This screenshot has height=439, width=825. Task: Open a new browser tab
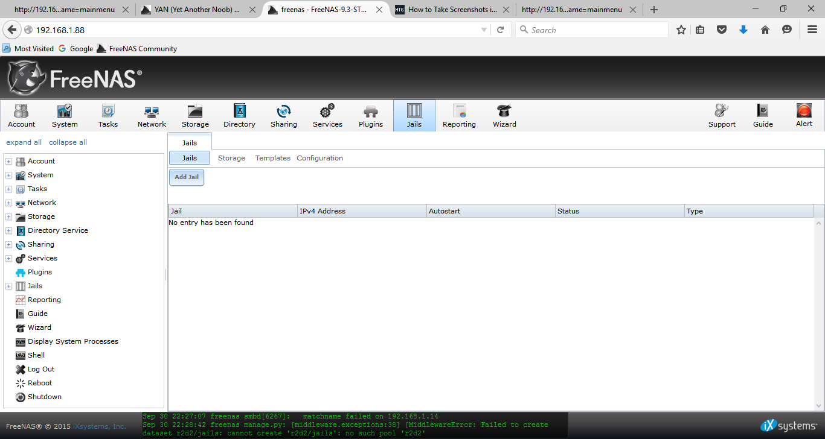[654, 9]
